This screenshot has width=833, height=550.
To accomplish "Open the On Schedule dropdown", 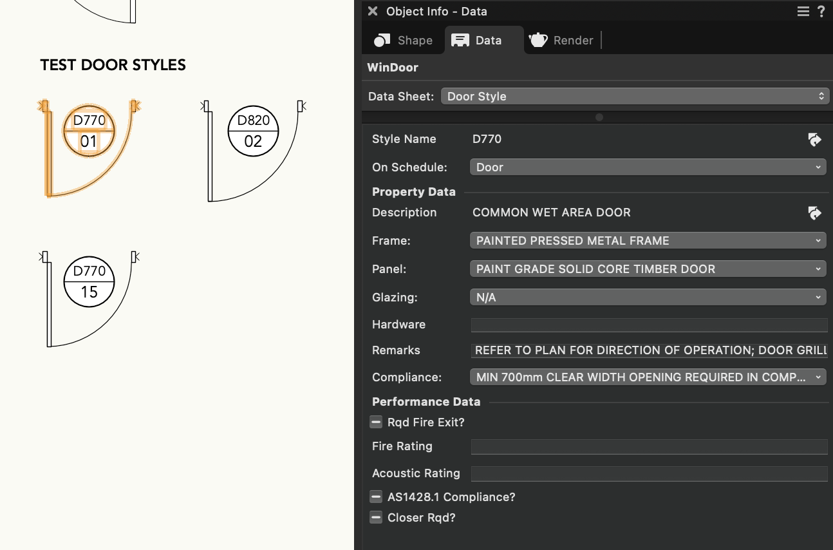I will 648,167.
